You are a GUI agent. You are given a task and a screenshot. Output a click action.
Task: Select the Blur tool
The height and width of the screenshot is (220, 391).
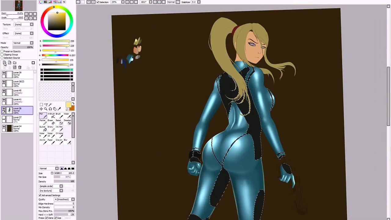pyautogui.click(x=67, y=141)
